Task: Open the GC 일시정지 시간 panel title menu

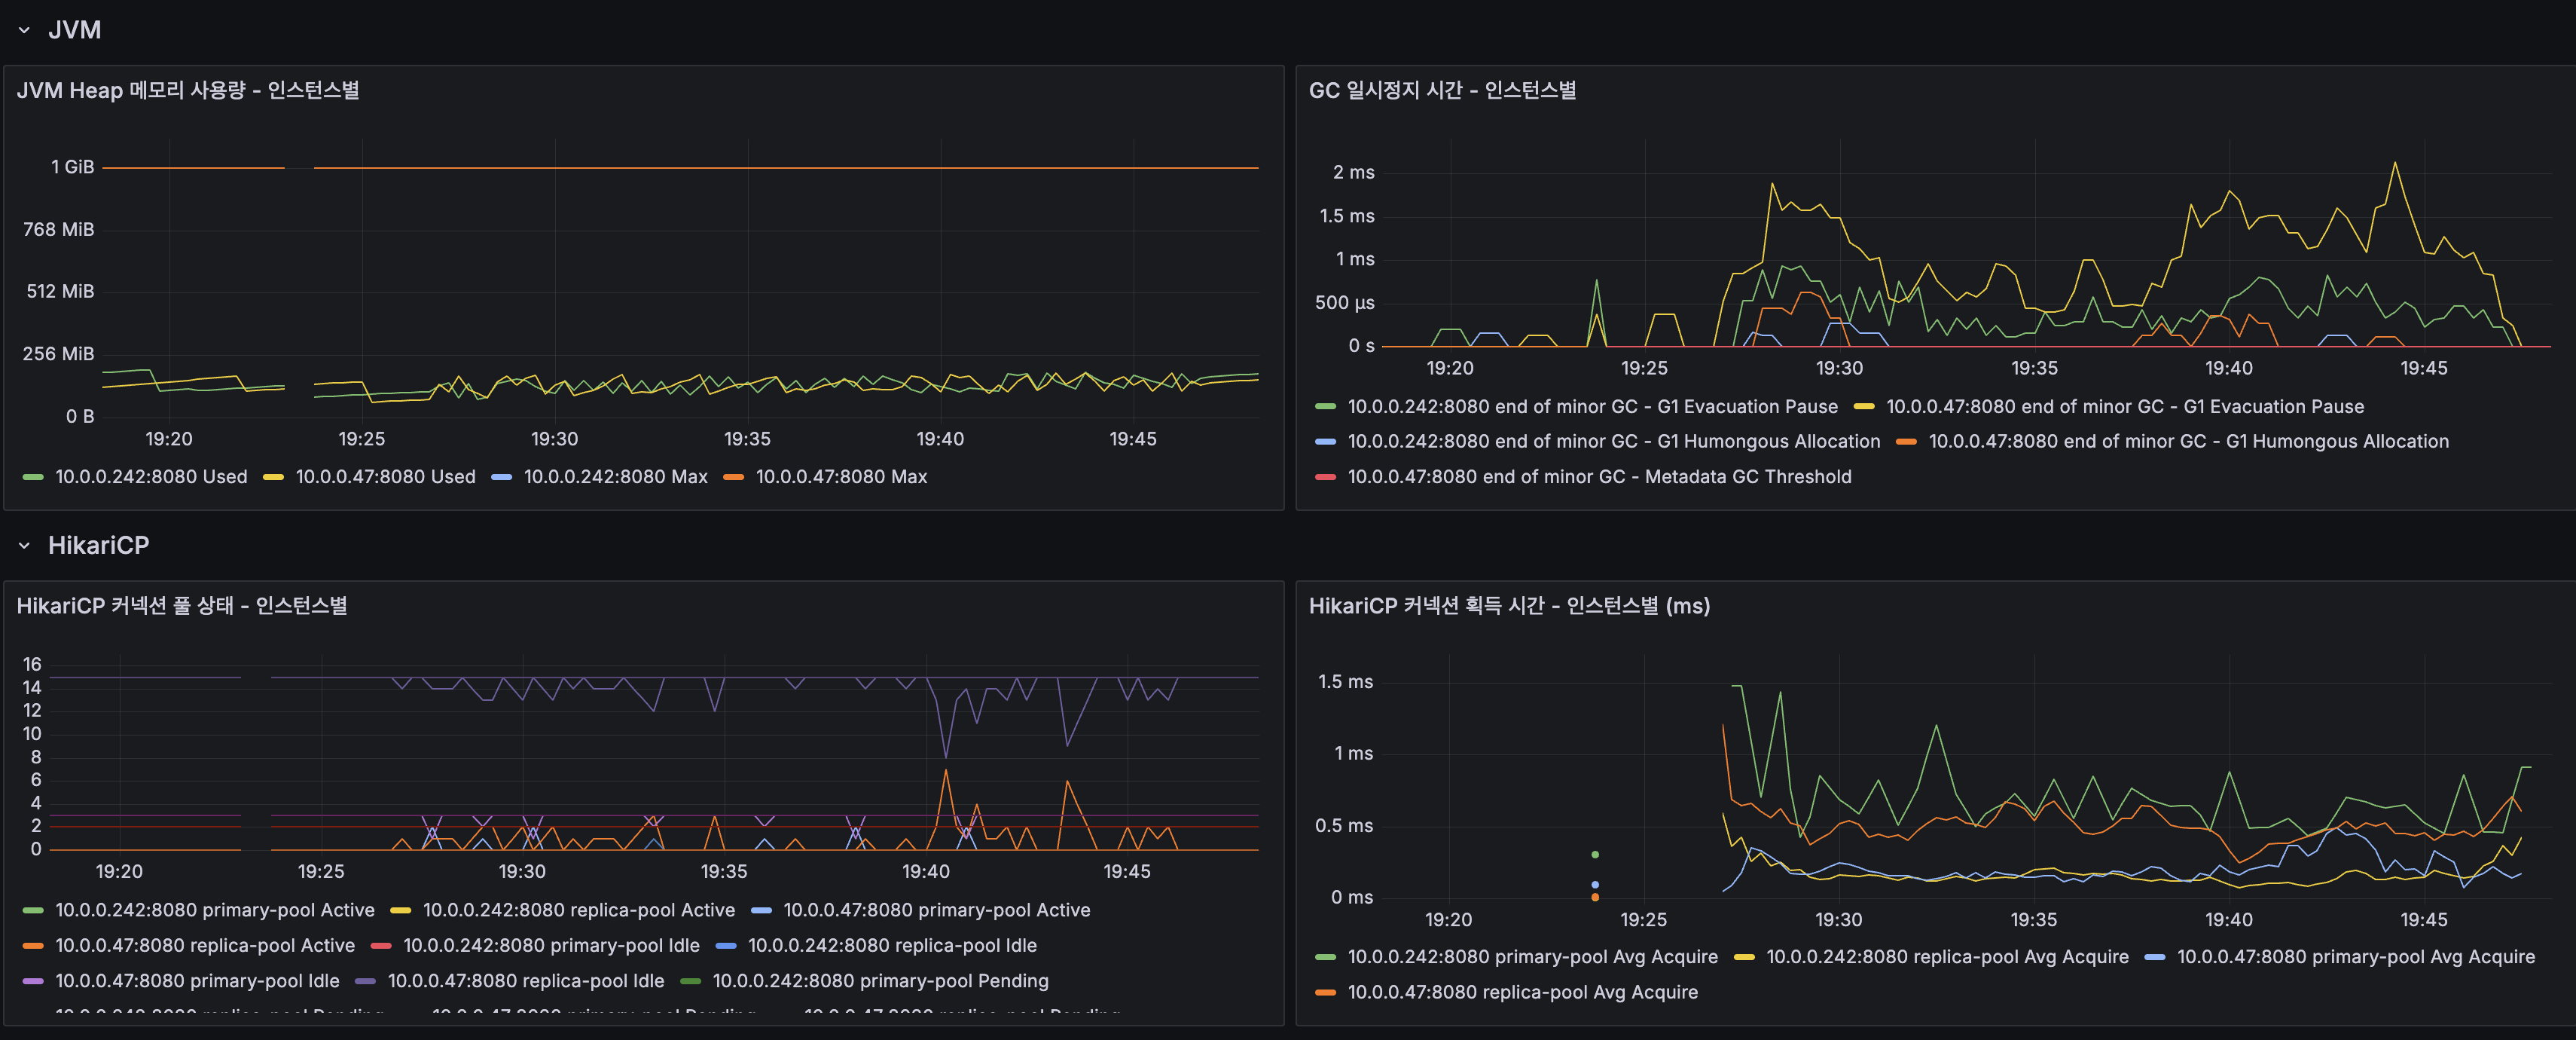Action: 1442,90
